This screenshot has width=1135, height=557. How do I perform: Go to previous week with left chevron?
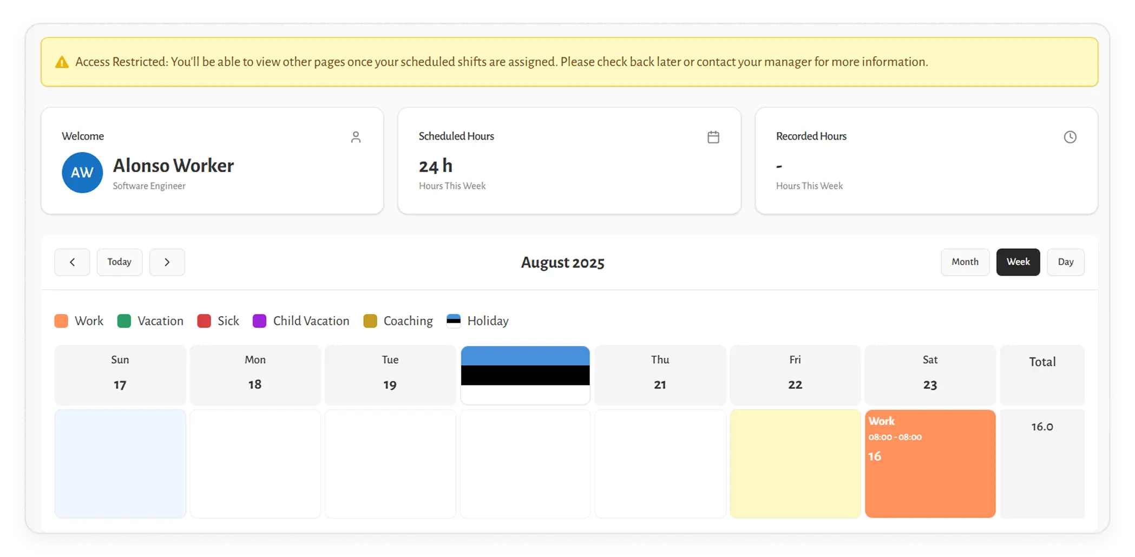(72, 262)
